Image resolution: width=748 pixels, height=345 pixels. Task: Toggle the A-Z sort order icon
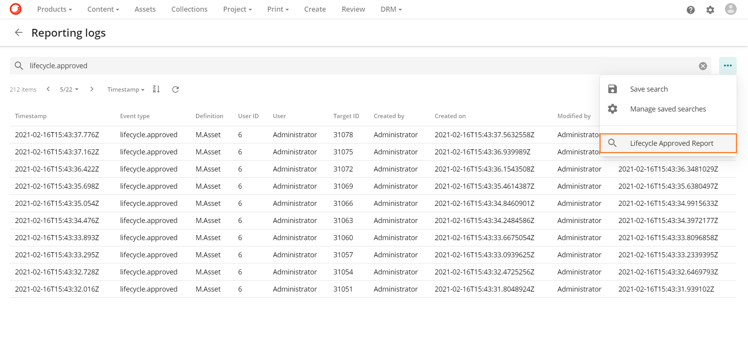click(x=156, y=89)
